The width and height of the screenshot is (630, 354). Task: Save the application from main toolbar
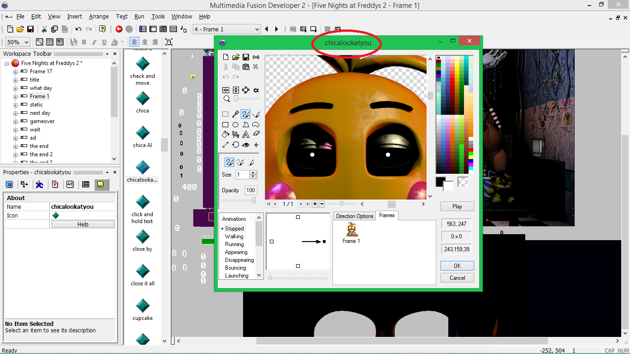pyautogui.click(x=30, y=29)
